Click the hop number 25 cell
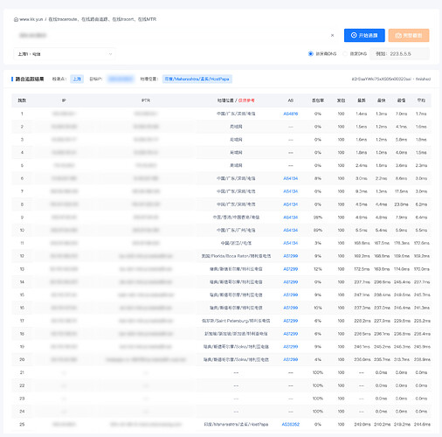 point(22,424)
